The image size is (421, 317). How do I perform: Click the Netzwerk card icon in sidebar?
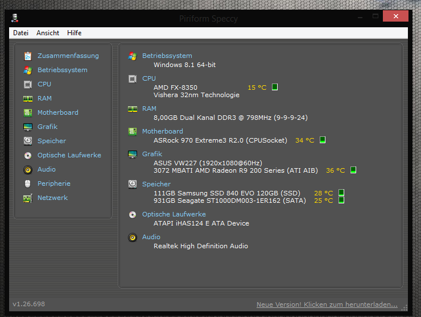[28, 198]
